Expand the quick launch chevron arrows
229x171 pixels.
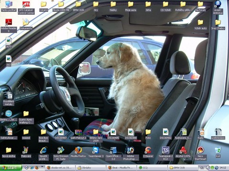pyautogui.click(x=42, y=166)
